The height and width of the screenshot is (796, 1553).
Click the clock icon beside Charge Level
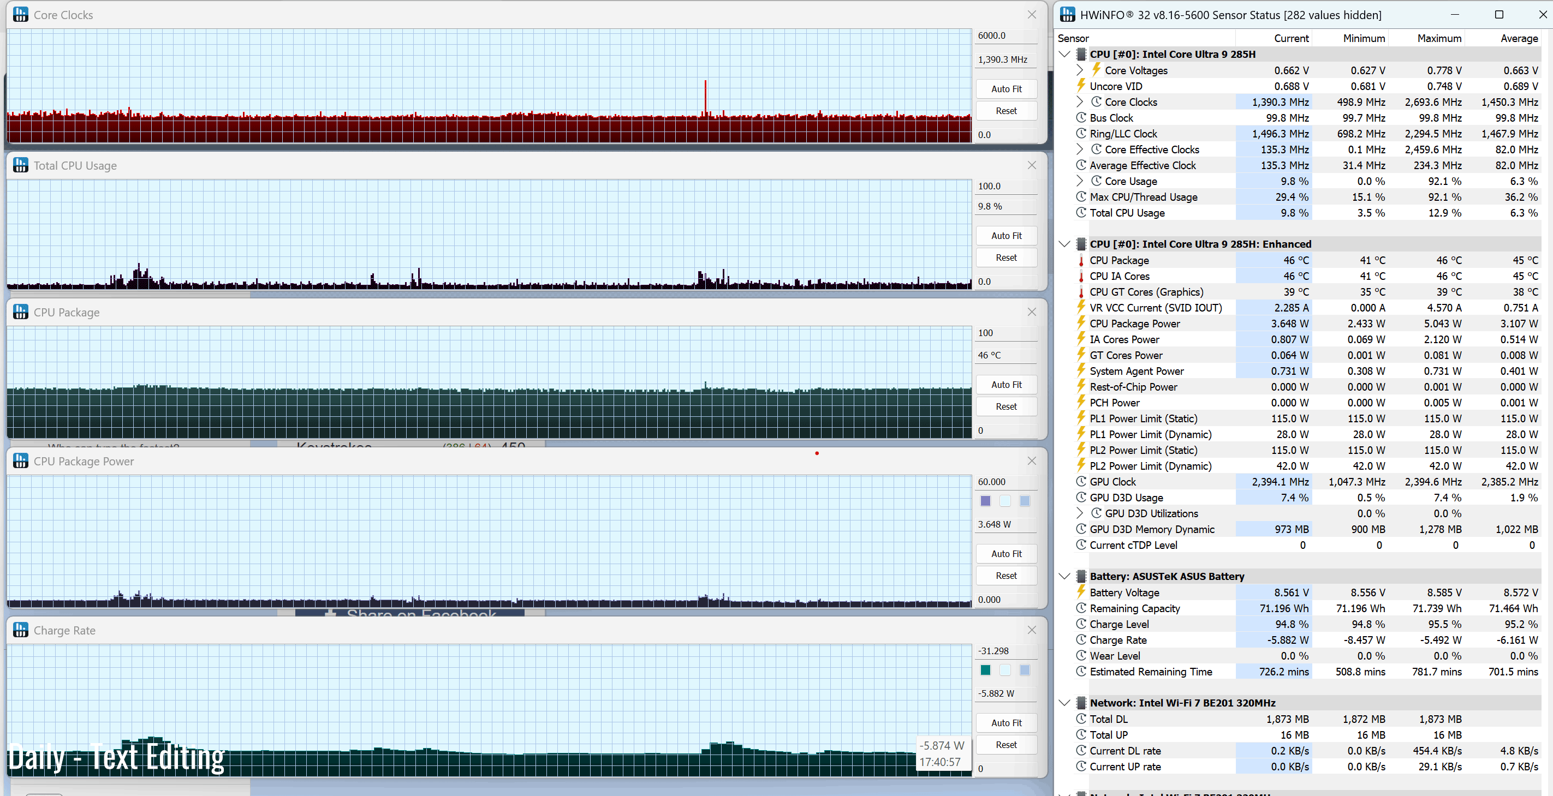(x=1081, y=624)
